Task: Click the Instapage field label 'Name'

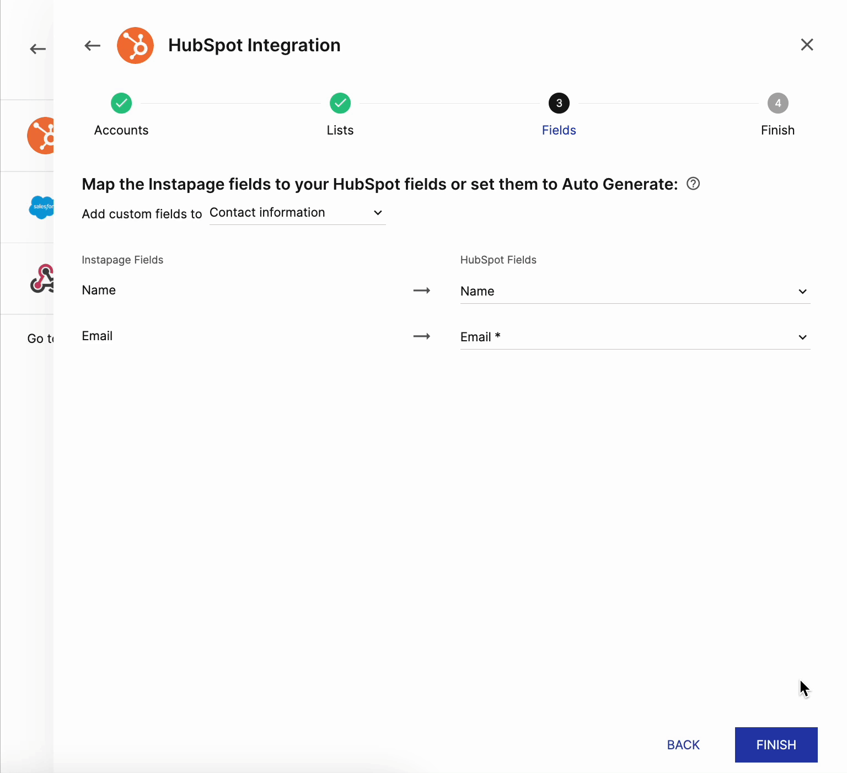Action: (x=99, y=290)
